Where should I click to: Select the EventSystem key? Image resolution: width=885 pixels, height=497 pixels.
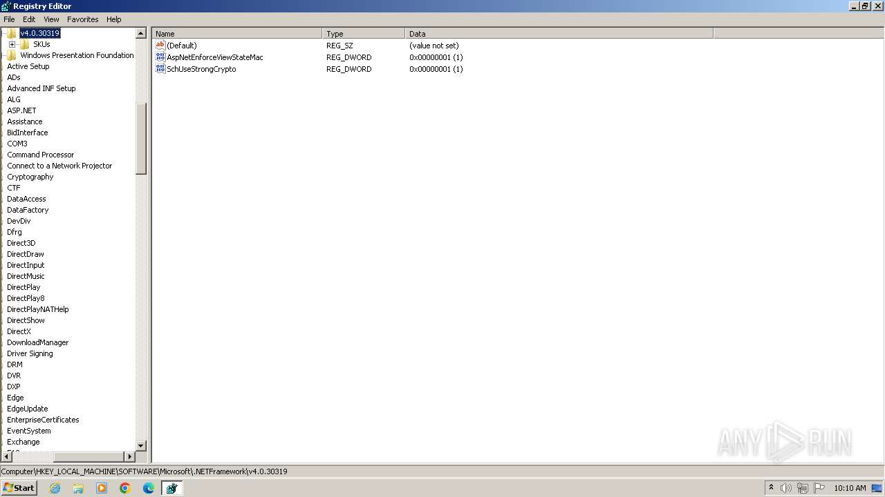(29, 431)
